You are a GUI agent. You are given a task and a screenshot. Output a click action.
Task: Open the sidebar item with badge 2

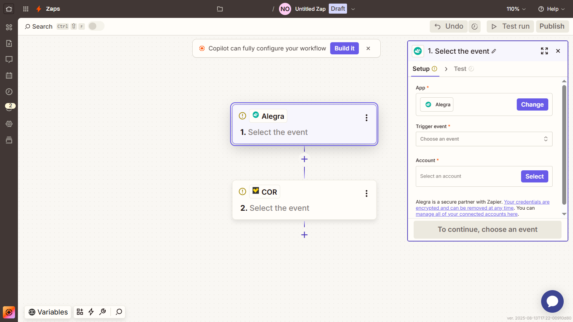(x=10, y=107)
